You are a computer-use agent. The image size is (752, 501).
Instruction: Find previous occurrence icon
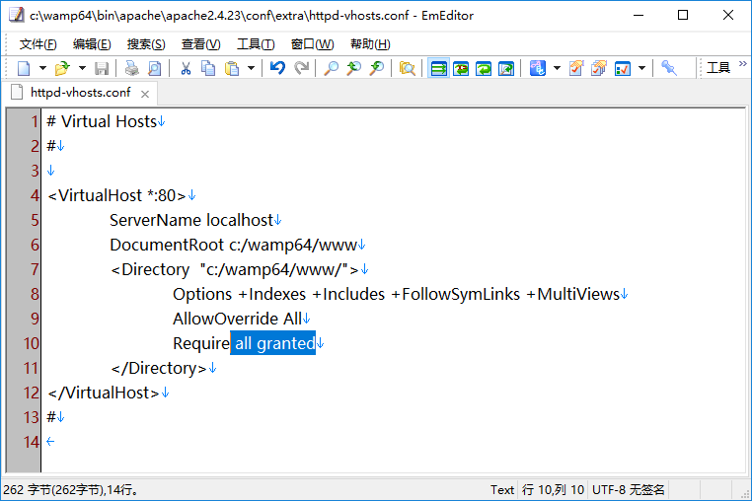[x=377, y=69]
